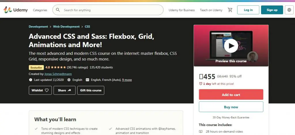Go to Web Development breadcrumb
This screenshot has height=135, width=295.
pos(66,27)
